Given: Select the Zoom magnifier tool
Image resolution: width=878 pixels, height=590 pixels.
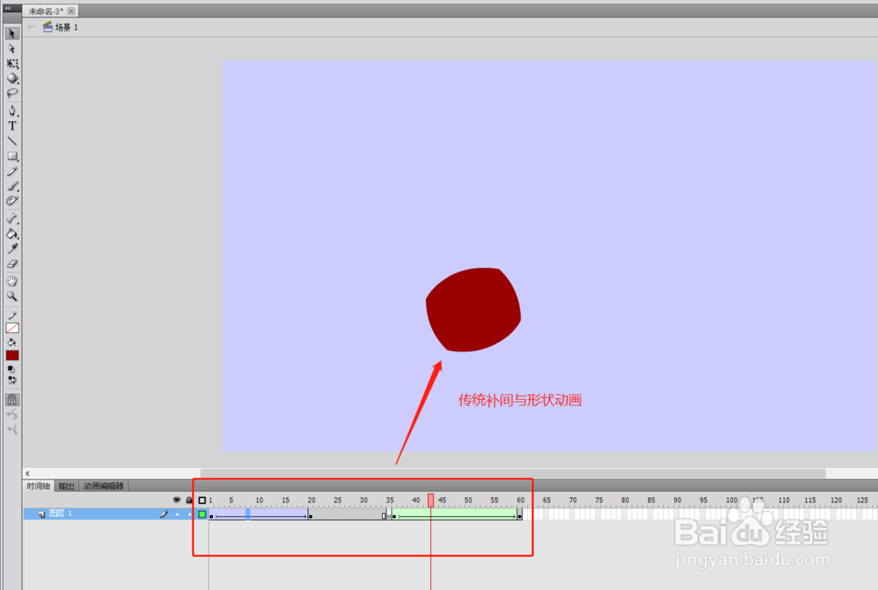Looking at the screenshot, I should pyautogui.click(x=11, y=296).
